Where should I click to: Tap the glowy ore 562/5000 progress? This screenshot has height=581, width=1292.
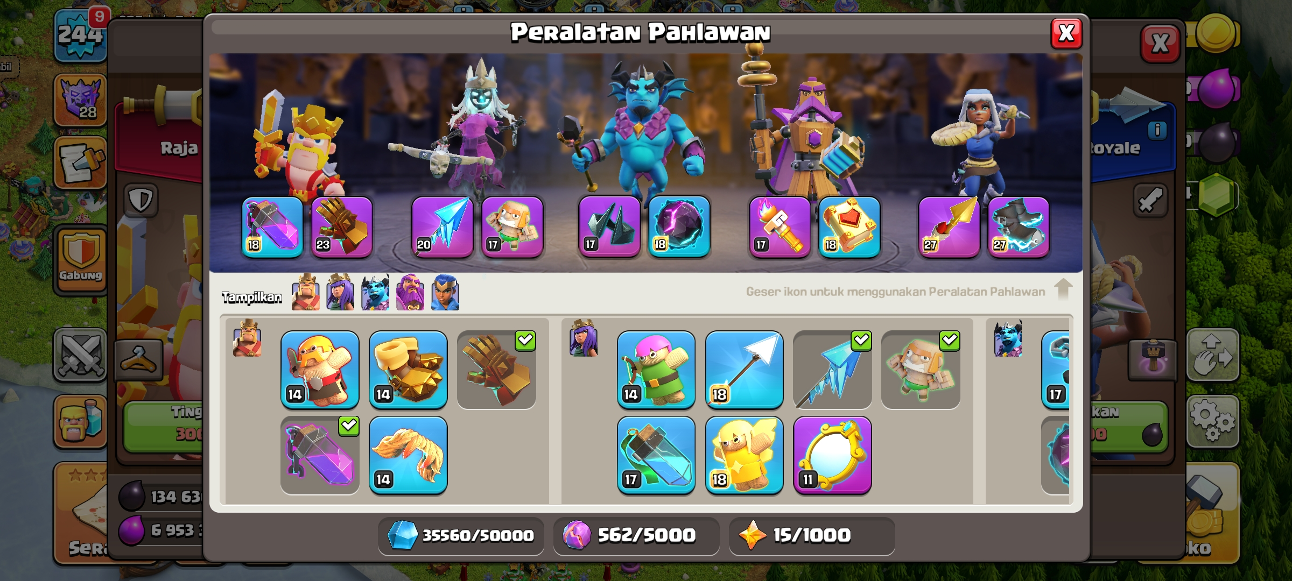click(636, 535)
